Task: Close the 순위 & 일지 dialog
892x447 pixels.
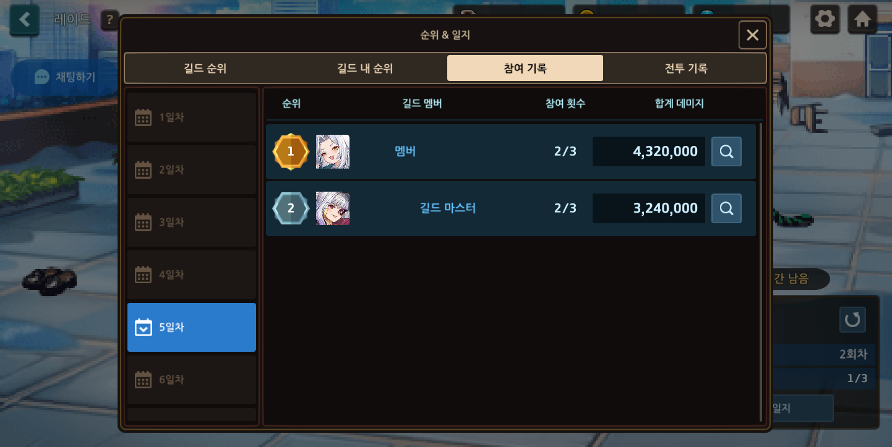Action: 752,35
